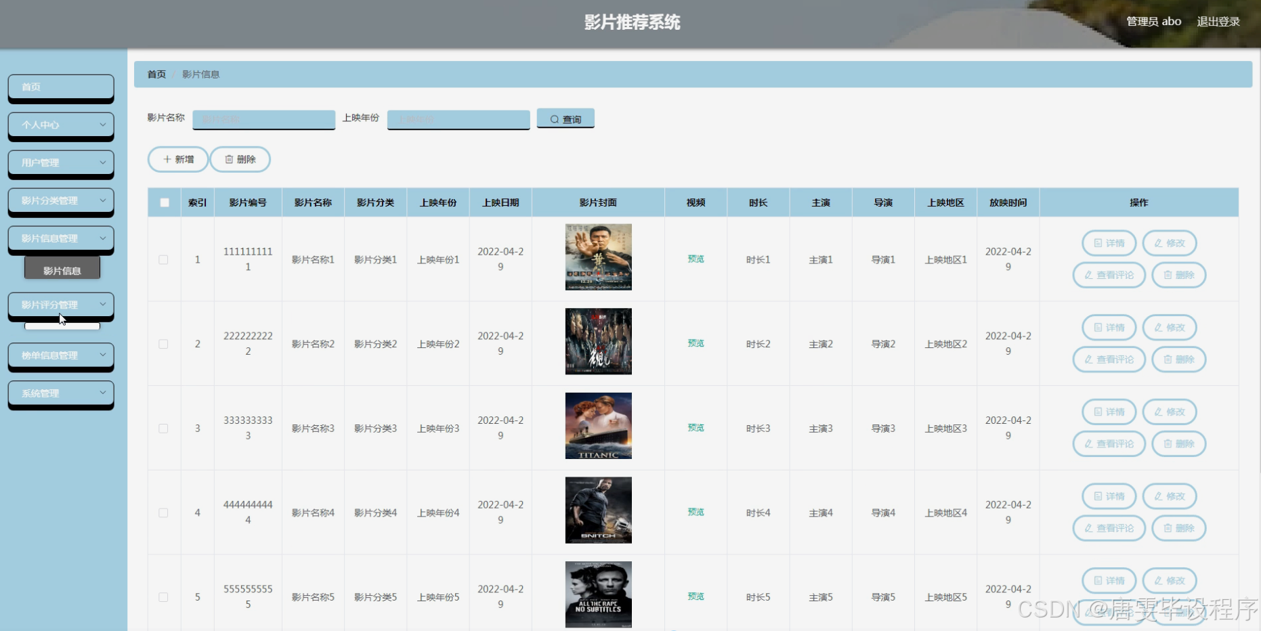This screenshot has height=631, width=1261.
Task: Open 首页 in the left sidebar
Action: [61, 87]
